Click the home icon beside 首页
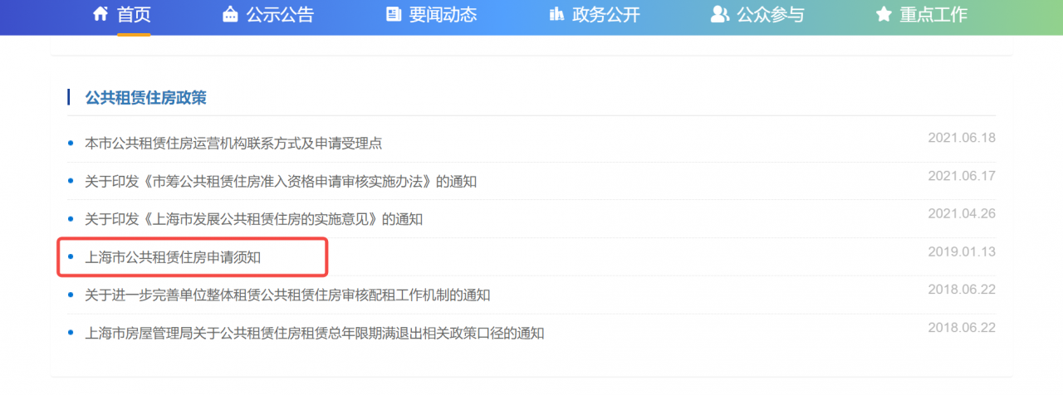Viewport: 1063px width, 395px height. tap(100, 14)
